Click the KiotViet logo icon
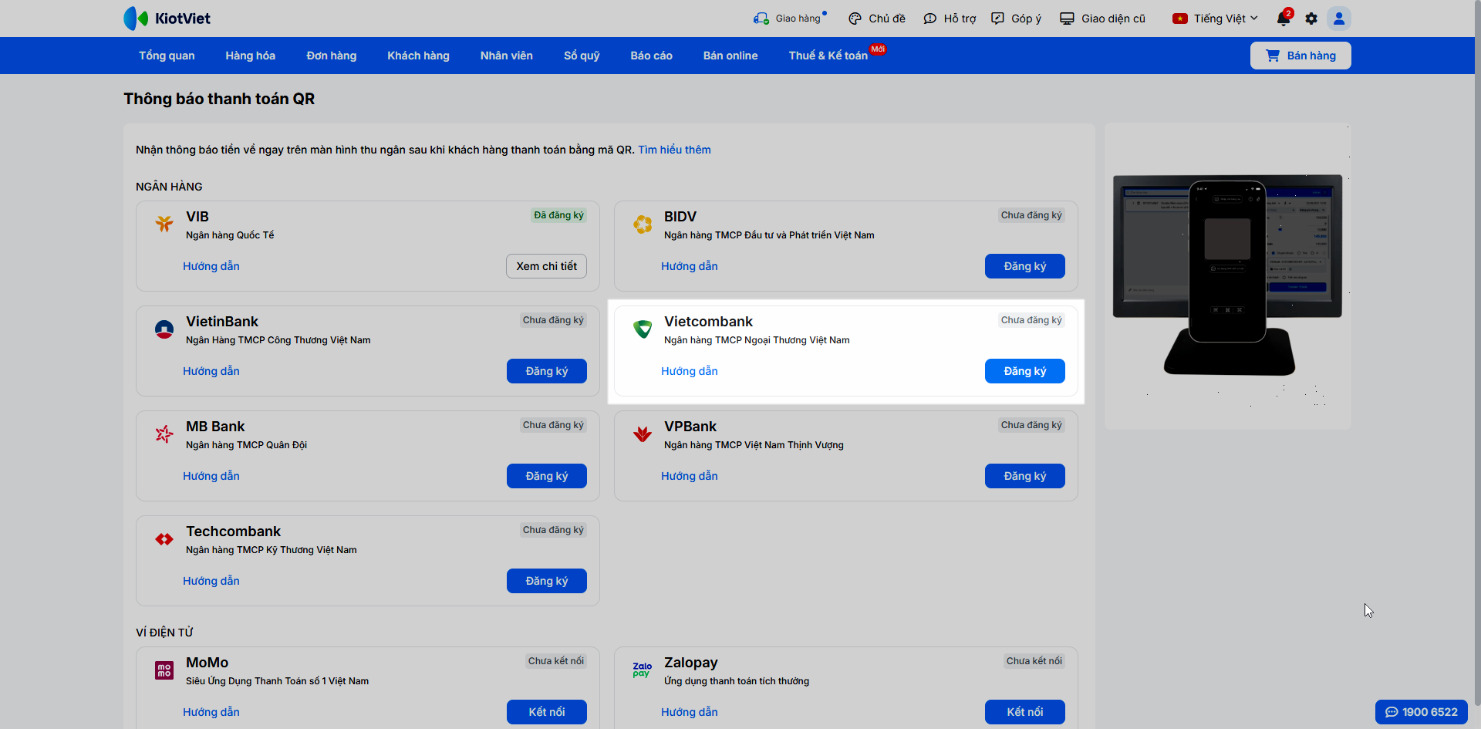The image size is (1481, 729). (136, 19)
